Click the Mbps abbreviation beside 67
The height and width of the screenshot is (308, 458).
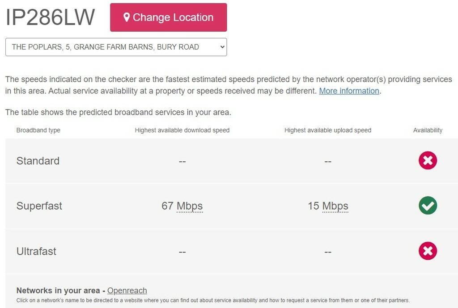click(x=190, y=206)
